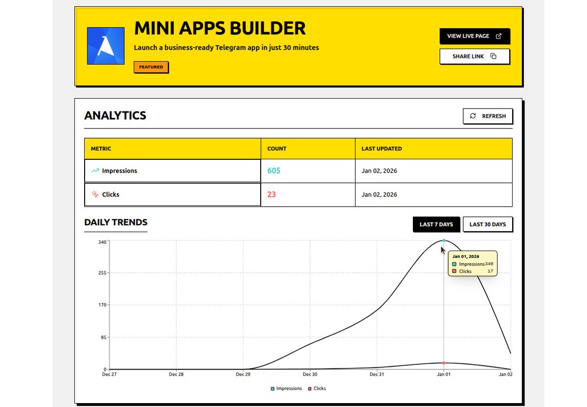Click the Mini Apps Builder logo image
Screen dimensions: 587x407
click(106, 46)
